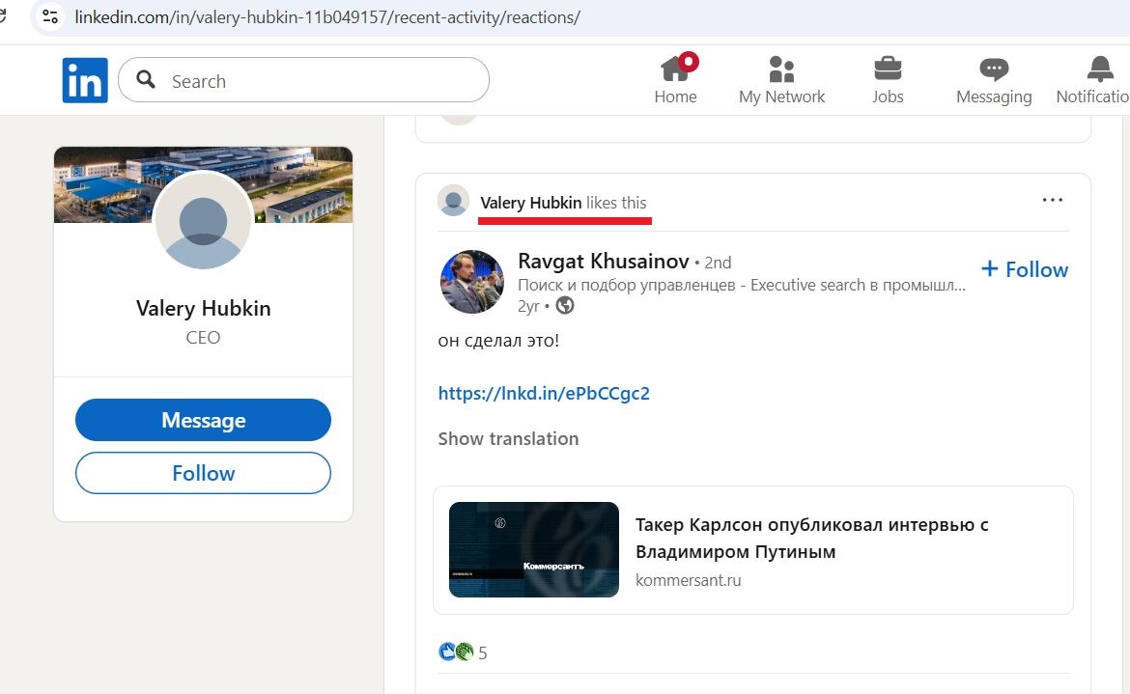This screenshot has width=1130, height=694.
Task: Follow Ravgat Khusainov
Action: tap(1025, 269)
